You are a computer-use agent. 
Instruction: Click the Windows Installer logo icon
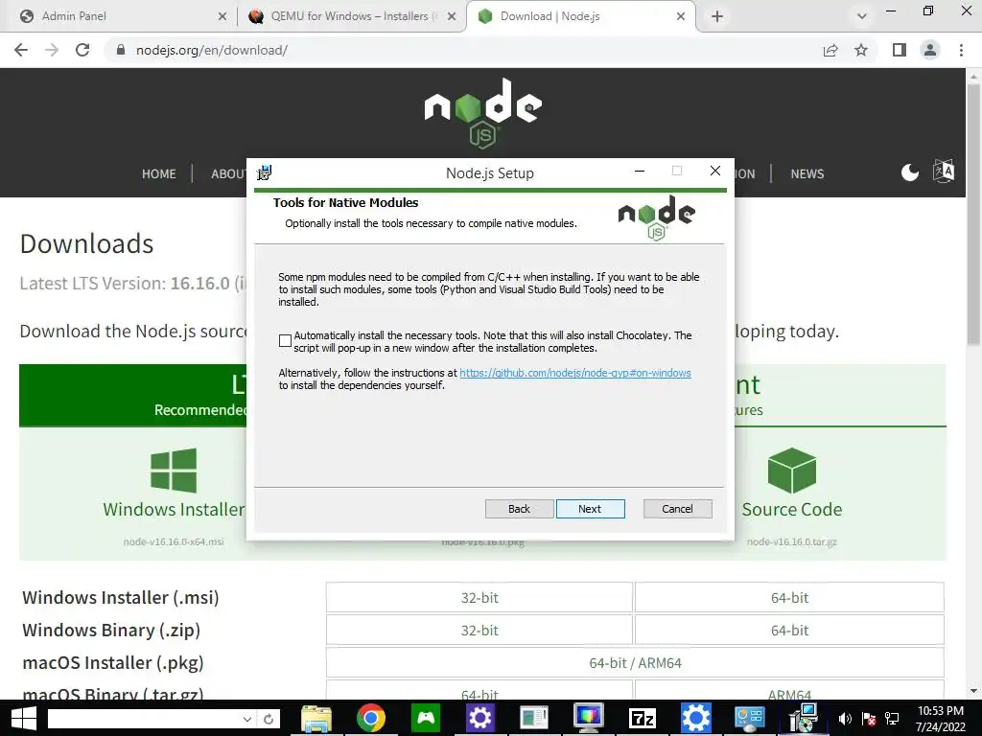click(174, 470)
